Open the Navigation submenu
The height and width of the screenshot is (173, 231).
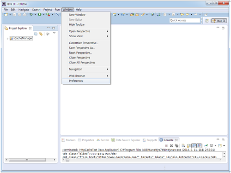point(86,69)
